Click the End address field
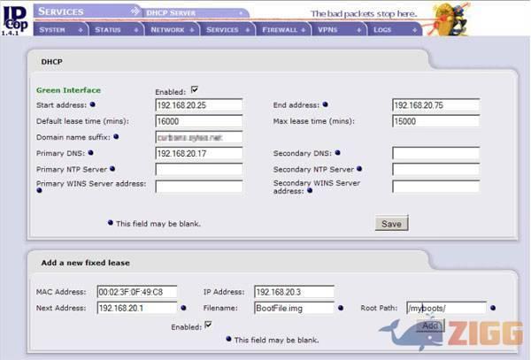531x360 pixels. tap(435, 105)
